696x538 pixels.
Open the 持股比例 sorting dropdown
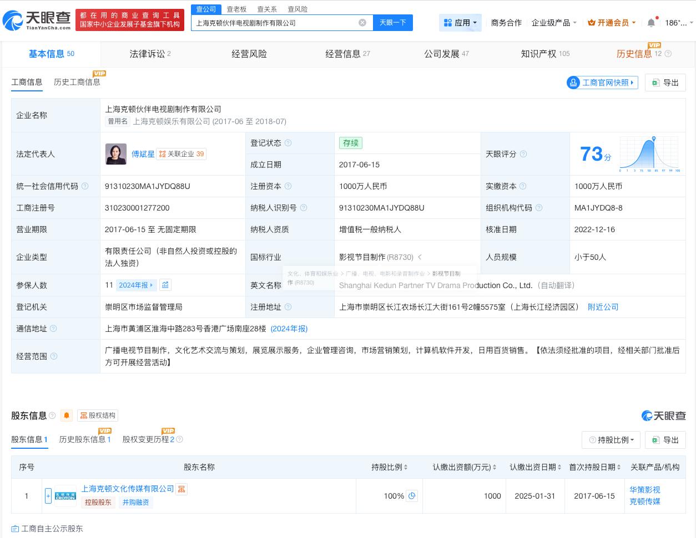pos(611,440)
